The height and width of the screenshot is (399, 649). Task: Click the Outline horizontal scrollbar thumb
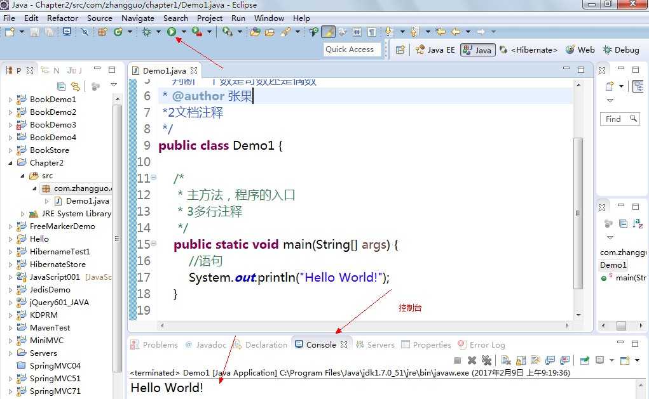click(x=621, y=325)
